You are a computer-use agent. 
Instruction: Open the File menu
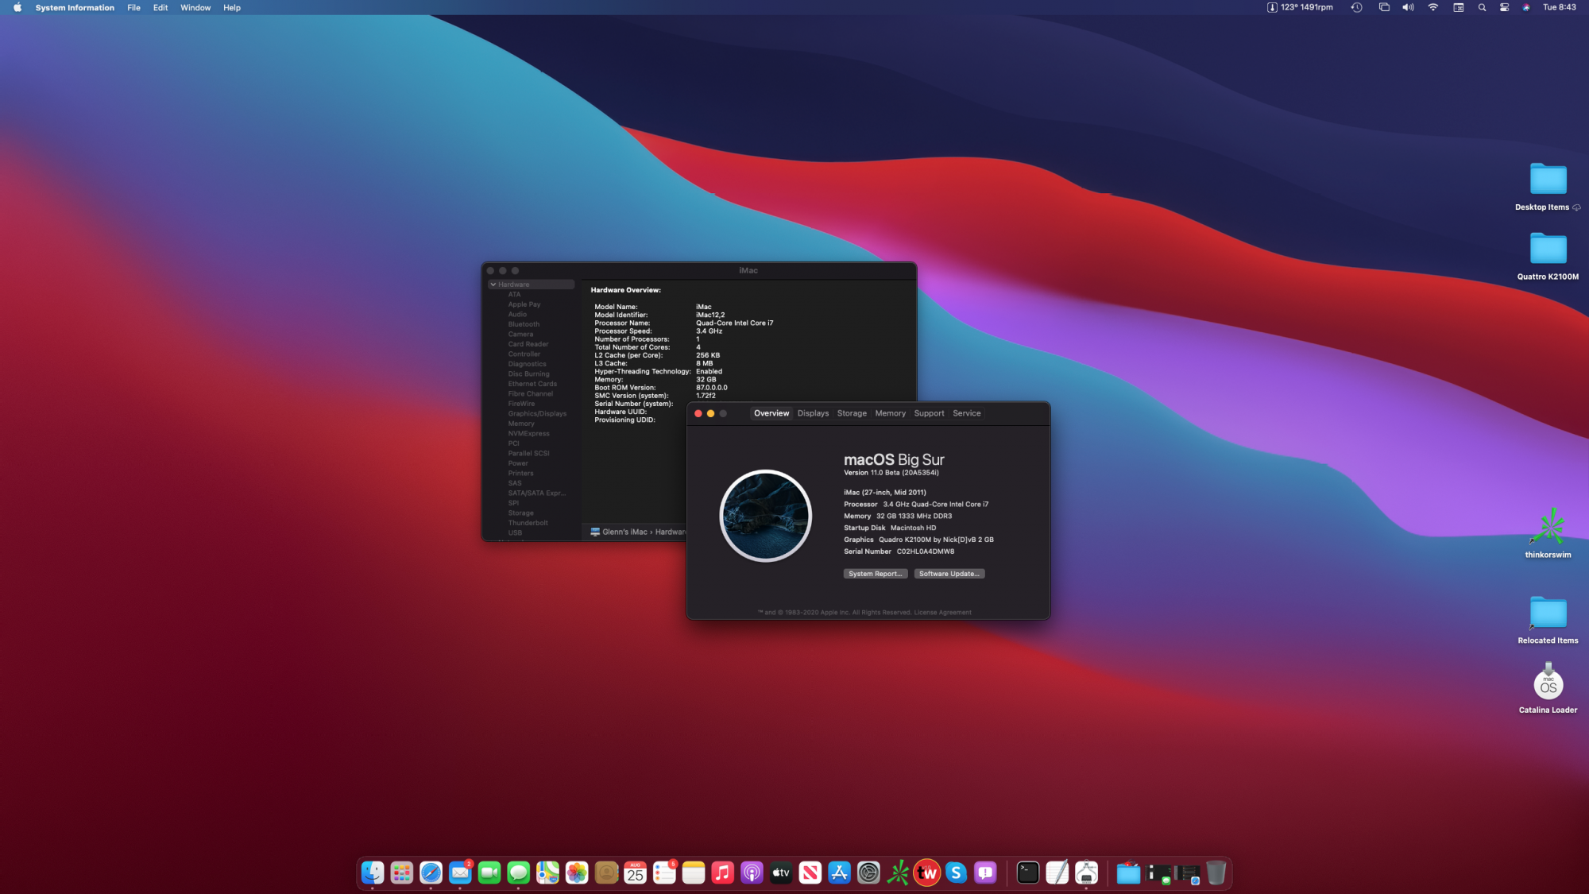click(133, 7)
